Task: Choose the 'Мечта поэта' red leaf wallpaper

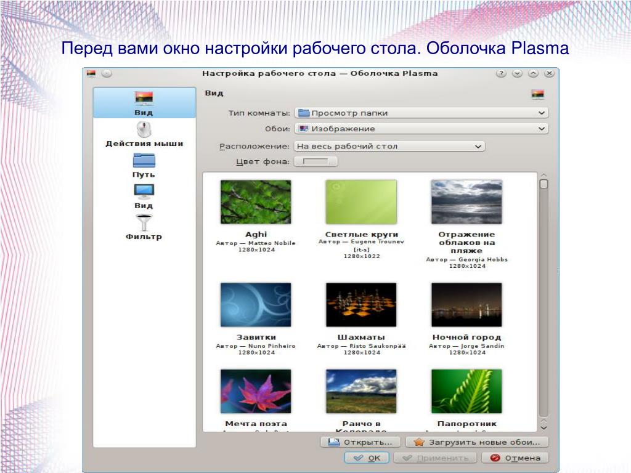Action: click(256, 391)
